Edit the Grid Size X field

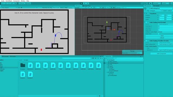point(165,26)
